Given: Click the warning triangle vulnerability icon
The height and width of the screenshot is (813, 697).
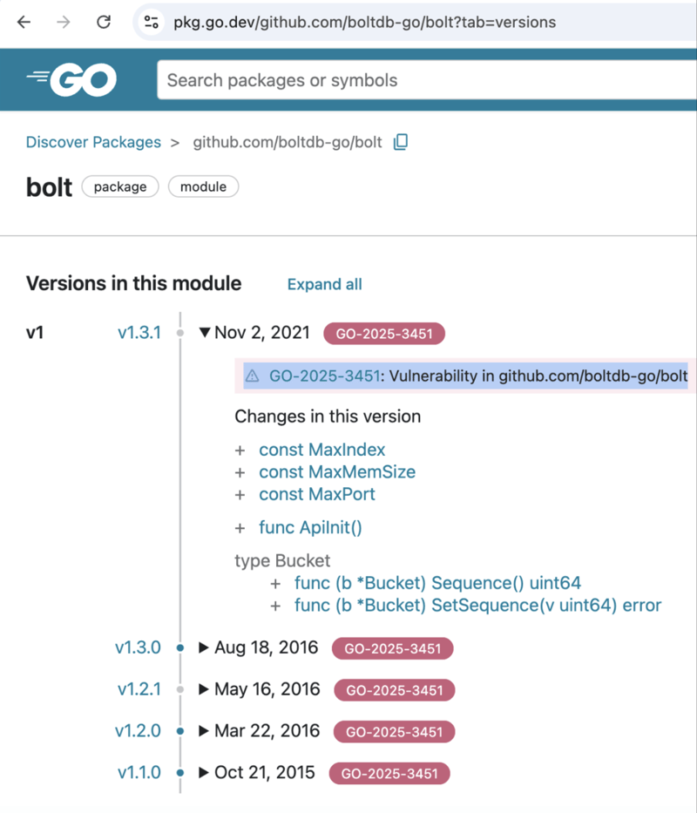Looking at the screenshot, I should click(253, 376).
